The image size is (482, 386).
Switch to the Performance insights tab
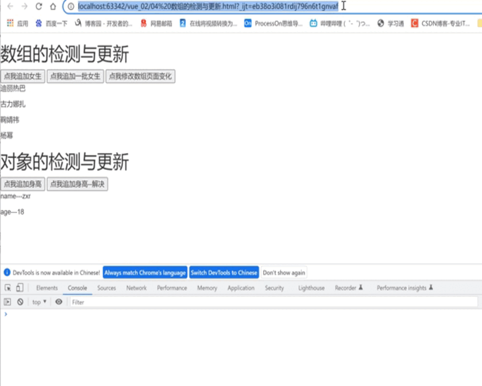(x=405, y=288)
